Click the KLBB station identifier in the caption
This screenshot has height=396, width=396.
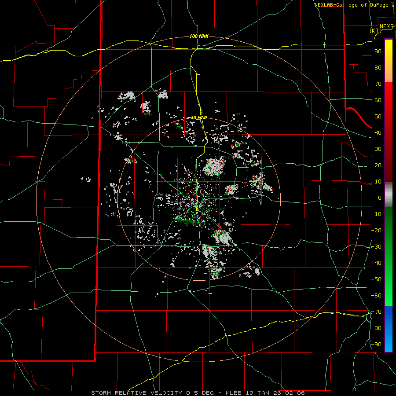234,393
